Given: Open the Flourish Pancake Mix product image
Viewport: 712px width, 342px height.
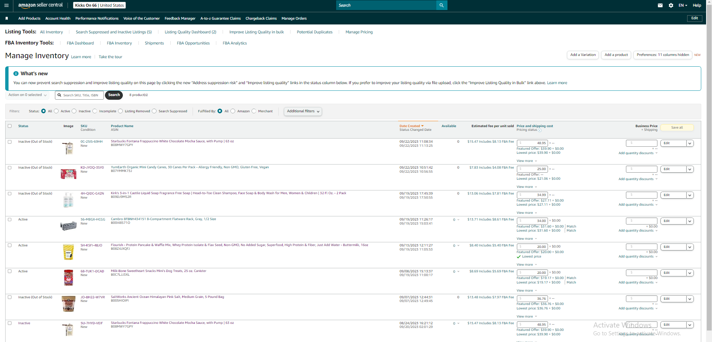Looking at the screenshot, I should pos(68,252).
